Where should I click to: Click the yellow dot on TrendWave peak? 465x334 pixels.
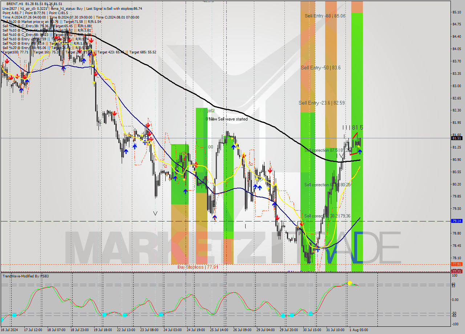point(349,283)
